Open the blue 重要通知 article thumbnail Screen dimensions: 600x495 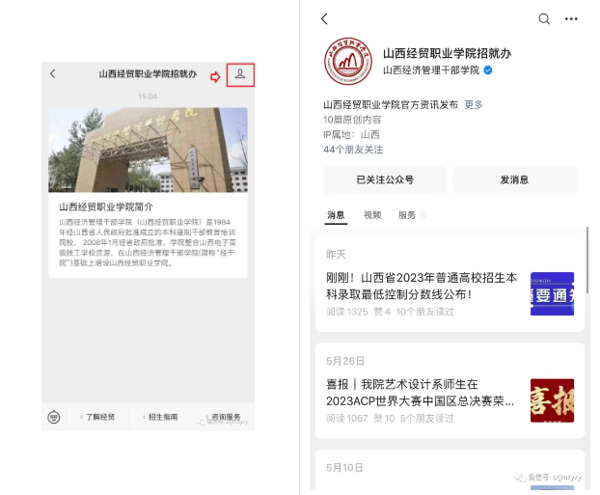[x=552, y=293]
